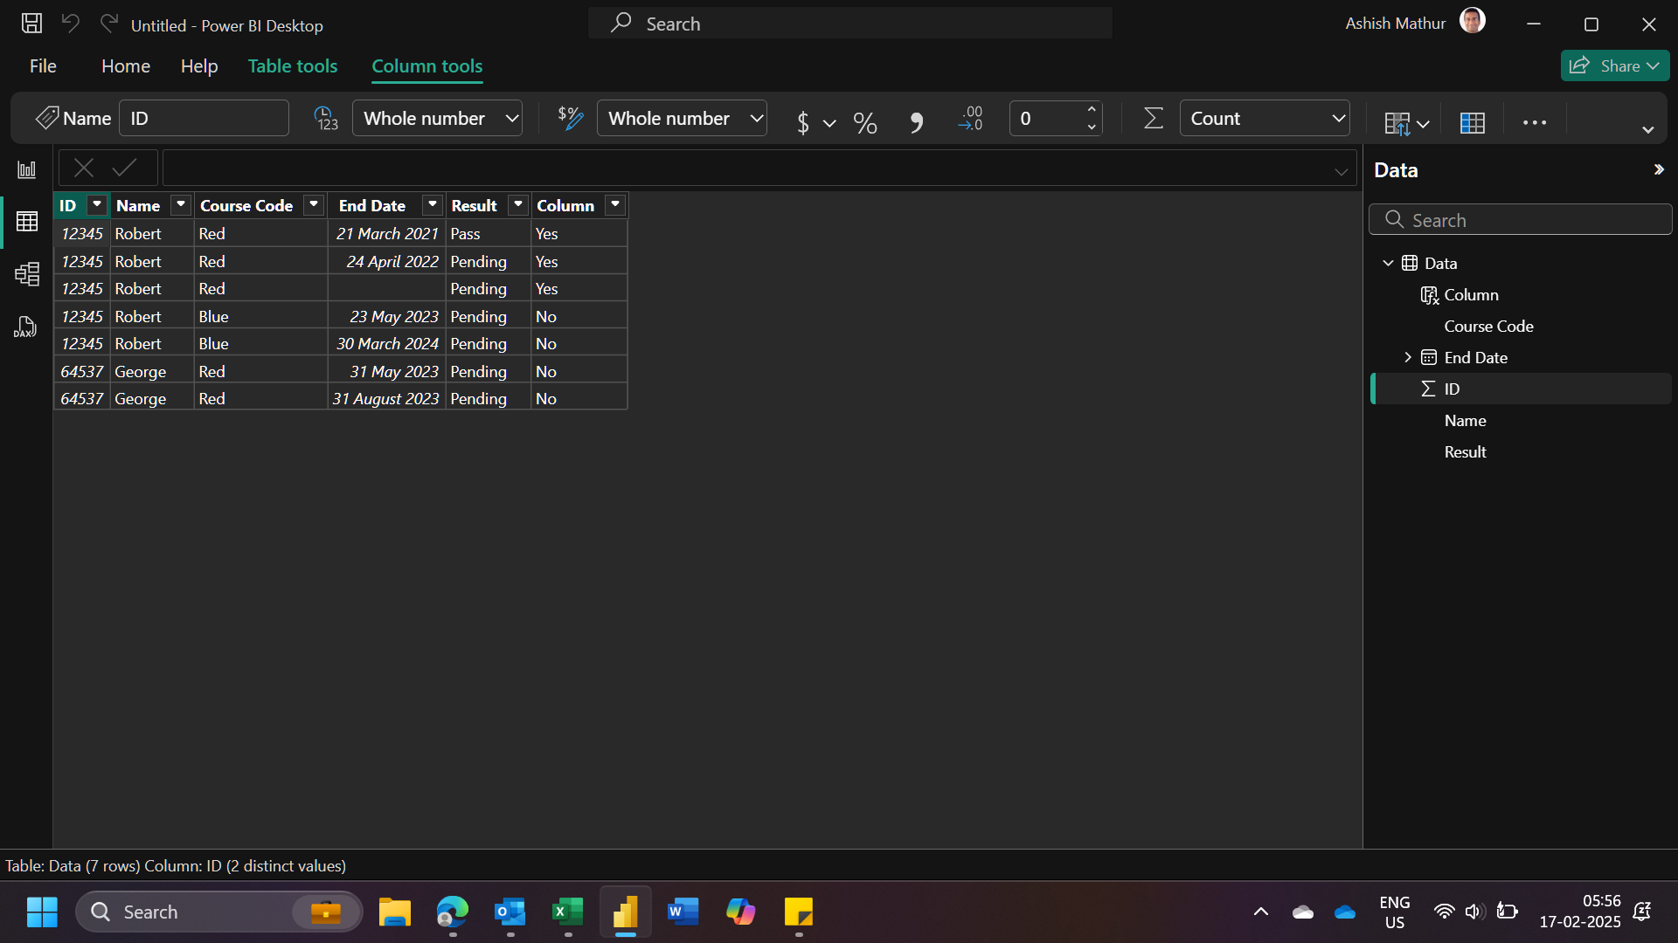
Task: Collapse the Data pane with double chevron
Action: click(x=1659, y=169)
